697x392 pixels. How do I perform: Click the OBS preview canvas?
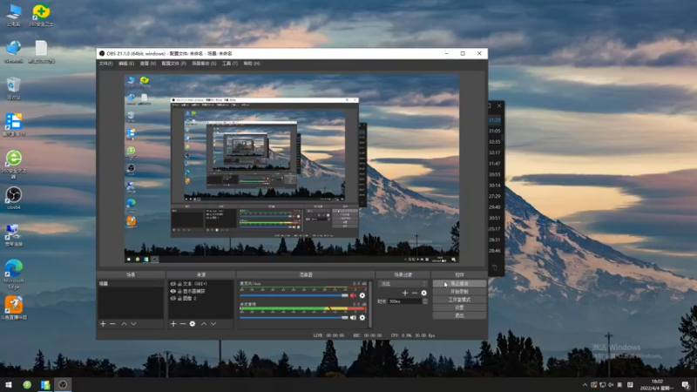pyautogui.click(x=292, y=169)
